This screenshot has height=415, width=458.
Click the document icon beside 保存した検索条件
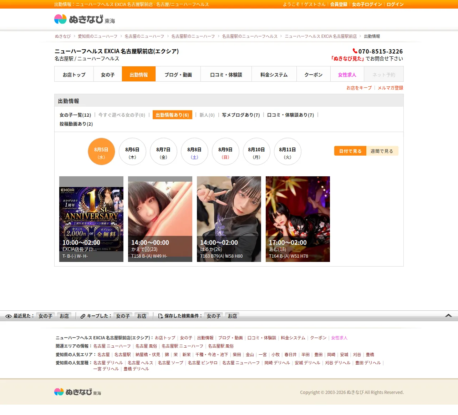coord(161,316)
